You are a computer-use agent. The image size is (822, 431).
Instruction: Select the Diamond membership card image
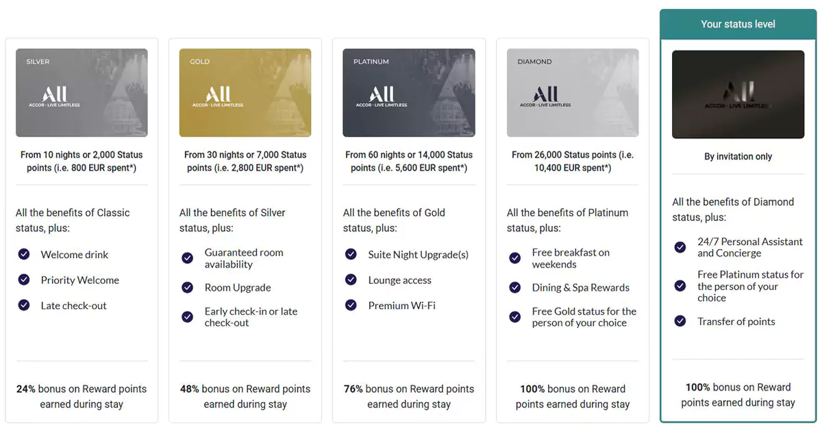[573, 93]
